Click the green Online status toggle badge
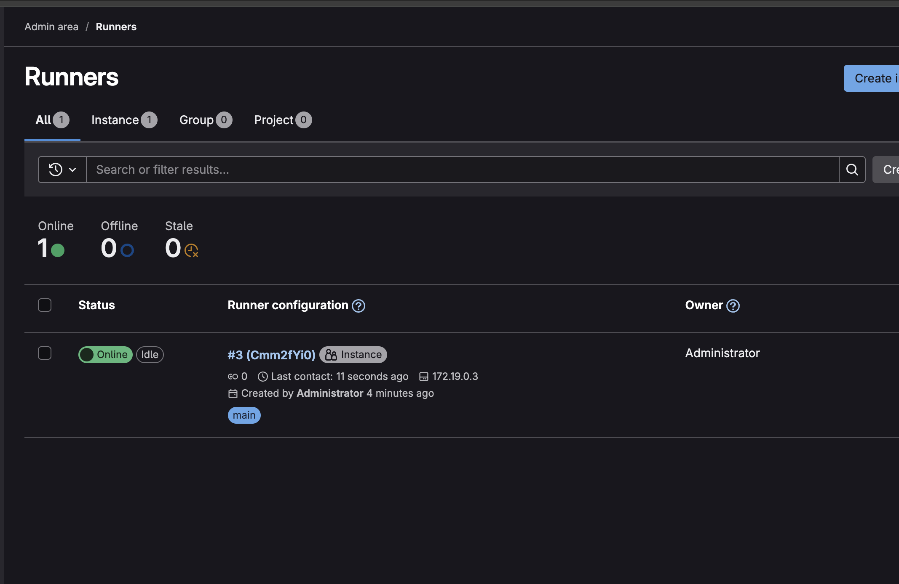Screen dimensions: 899x584 click(x=105, y=354)
